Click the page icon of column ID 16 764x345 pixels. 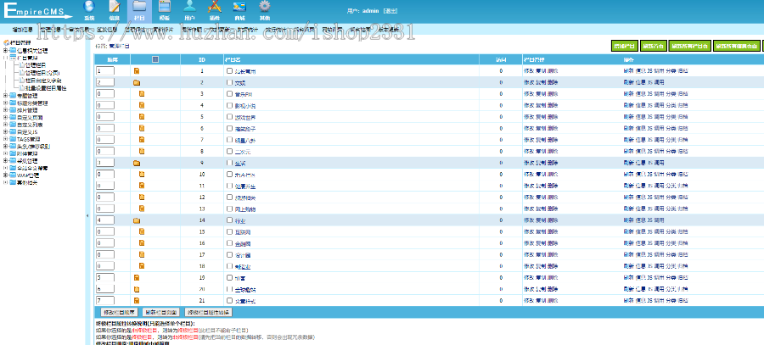click(142, 242)
